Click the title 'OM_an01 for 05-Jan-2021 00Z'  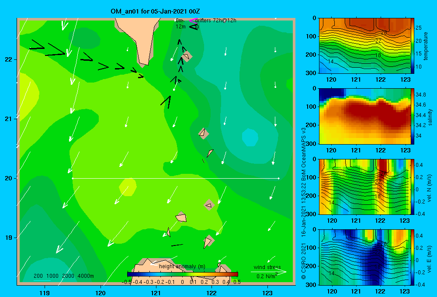point(155,11)
